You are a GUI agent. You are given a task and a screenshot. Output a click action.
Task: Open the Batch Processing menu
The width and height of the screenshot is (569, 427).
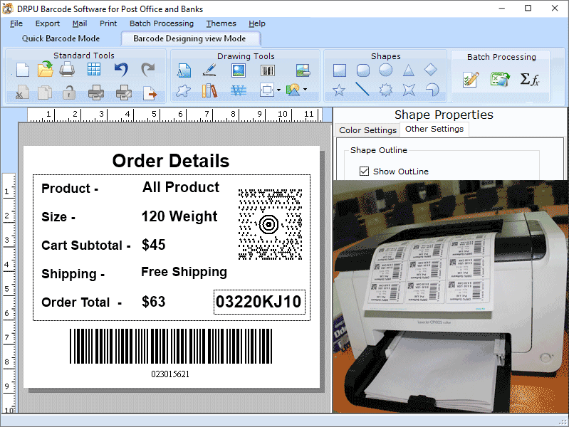click(162, 23)
